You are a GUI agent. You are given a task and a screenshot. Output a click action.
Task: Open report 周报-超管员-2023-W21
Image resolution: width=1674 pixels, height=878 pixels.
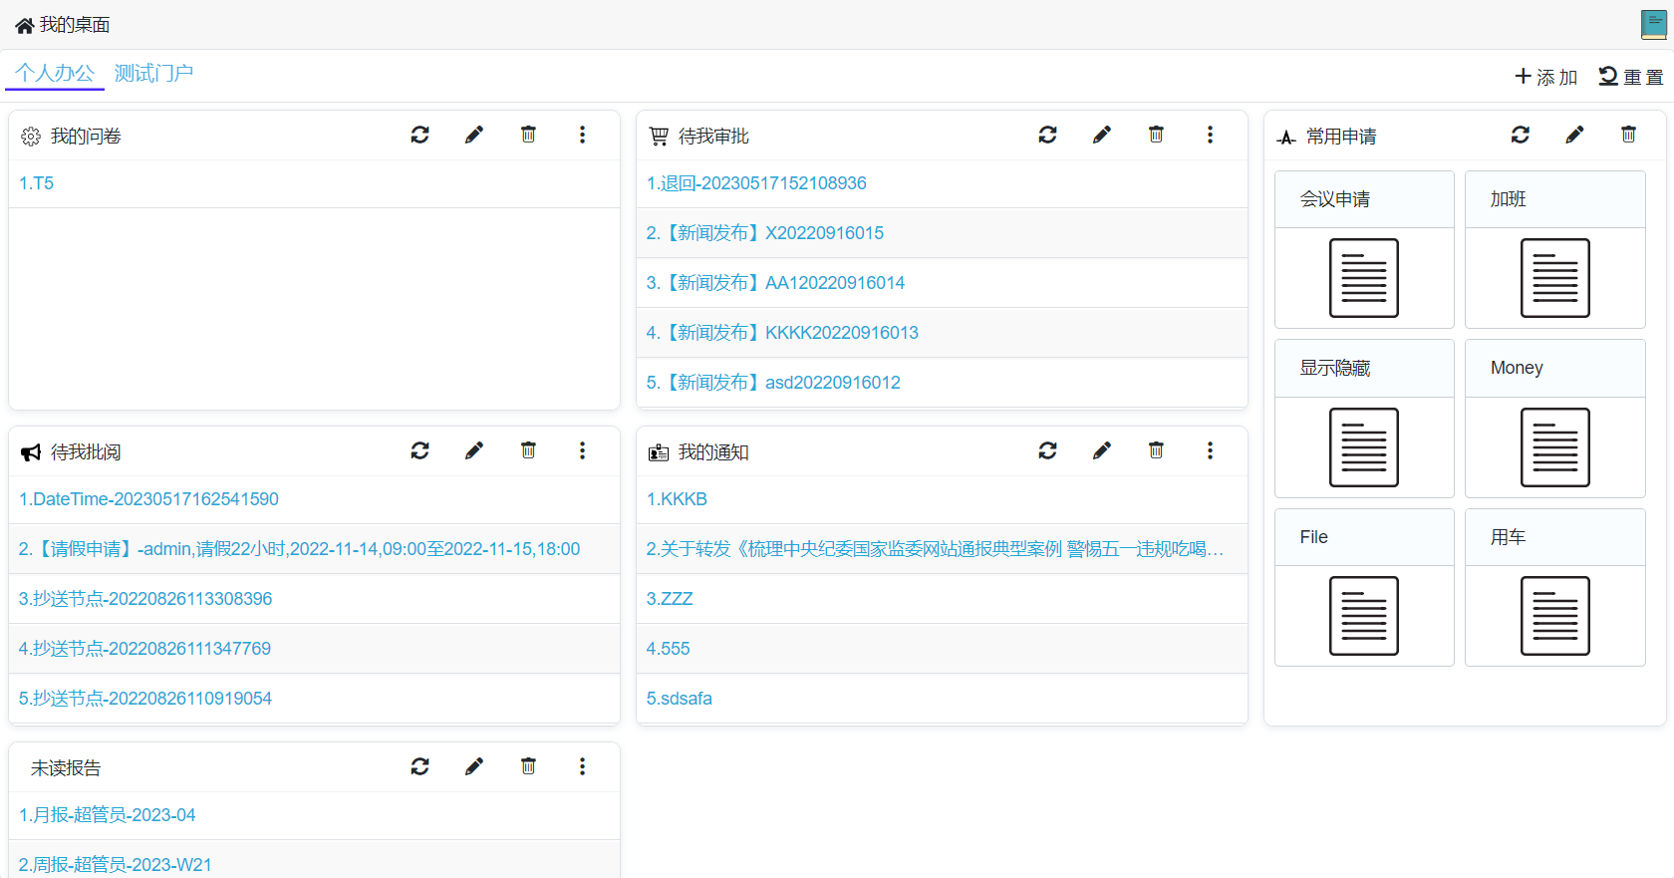[x=115, y=865]
